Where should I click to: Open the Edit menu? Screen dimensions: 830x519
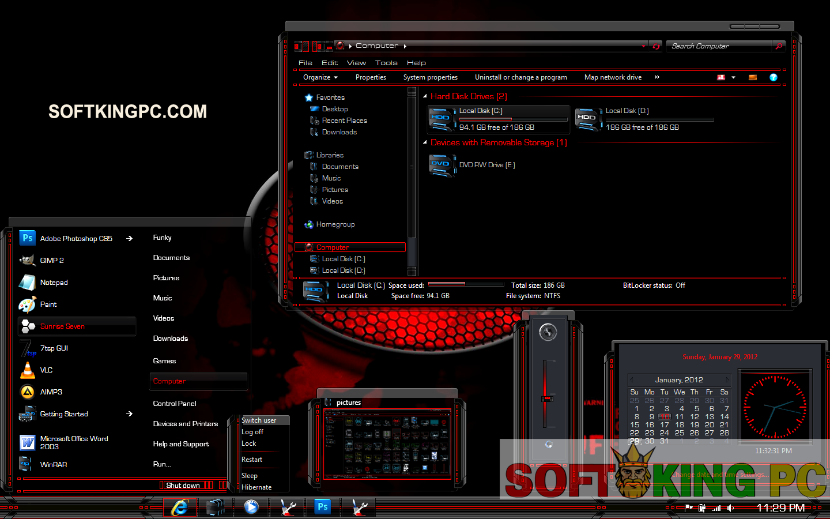tap(330, 63)
